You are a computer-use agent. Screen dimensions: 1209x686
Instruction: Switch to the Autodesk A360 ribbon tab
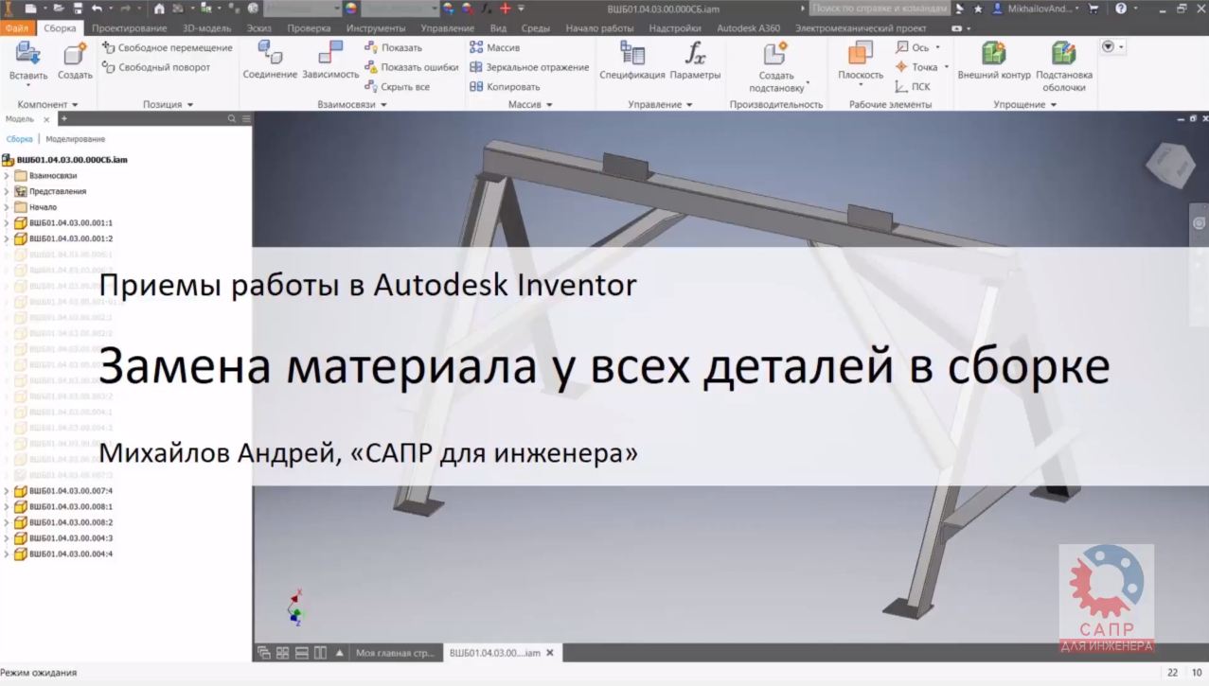748,28
